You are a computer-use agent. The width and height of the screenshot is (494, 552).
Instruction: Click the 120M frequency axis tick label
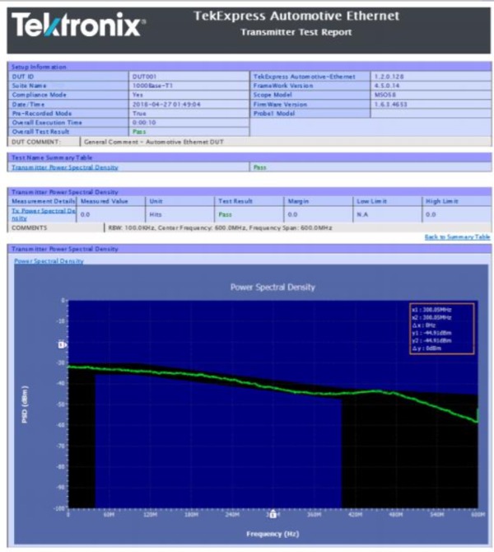coord(150,514)
